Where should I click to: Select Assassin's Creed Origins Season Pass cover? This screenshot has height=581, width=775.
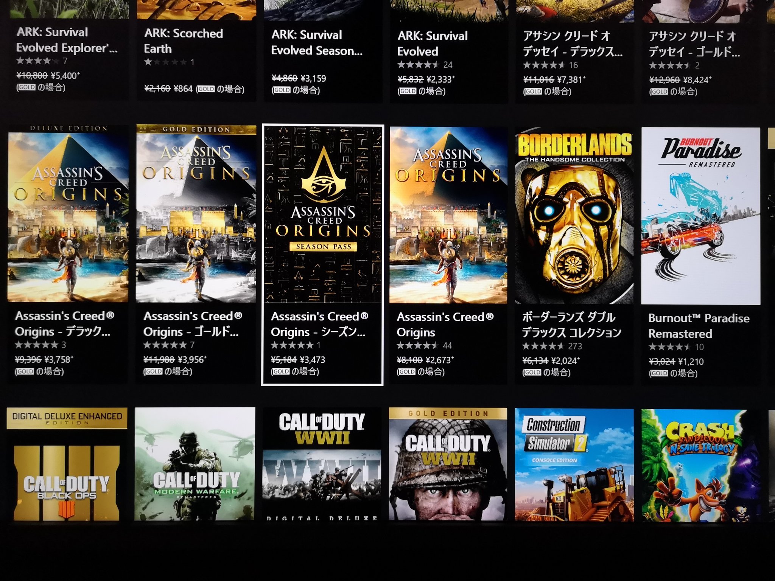(x=323, y=214)
